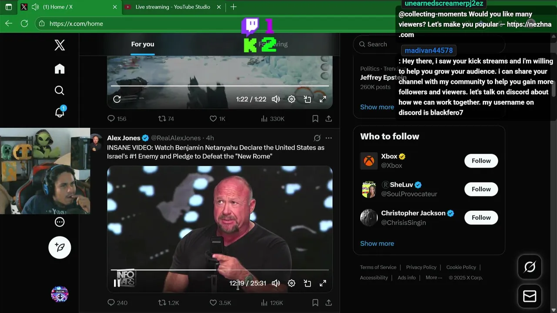Screen dimensions: 557x313
Task: Mute the top video at 1:22
Action: click(276, 99)
